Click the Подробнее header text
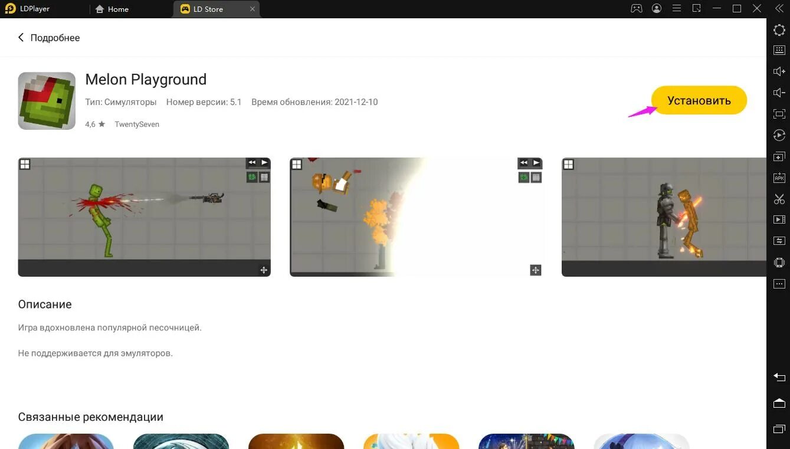This screenshot has width=790, height=449. [x=55, y=37]
